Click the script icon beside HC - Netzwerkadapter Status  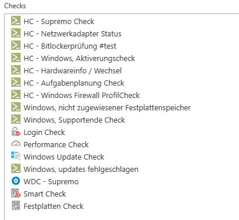[16, 33]
